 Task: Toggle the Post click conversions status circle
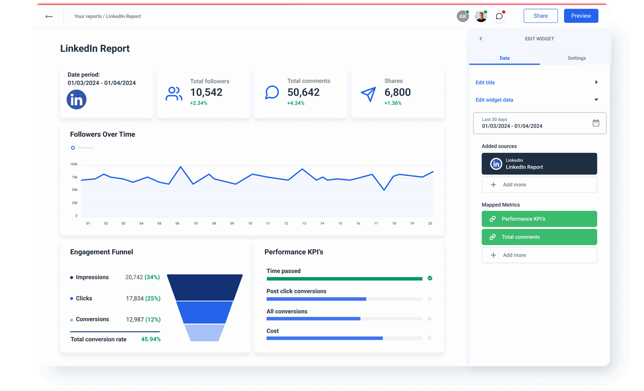click(x=430, y=299)
